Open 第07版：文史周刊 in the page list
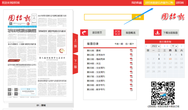 pos(96,76)
